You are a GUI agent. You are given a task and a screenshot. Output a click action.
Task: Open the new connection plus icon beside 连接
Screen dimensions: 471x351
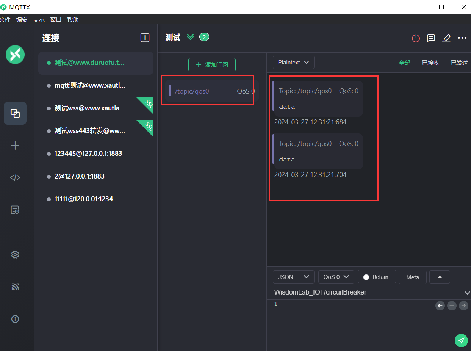145,38
